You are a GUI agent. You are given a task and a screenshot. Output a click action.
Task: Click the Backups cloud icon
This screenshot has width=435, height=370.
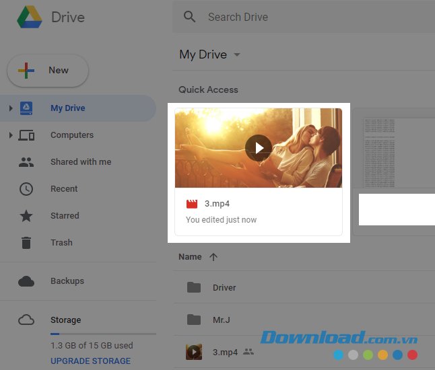pyautogui.click(x=26, y=281)
